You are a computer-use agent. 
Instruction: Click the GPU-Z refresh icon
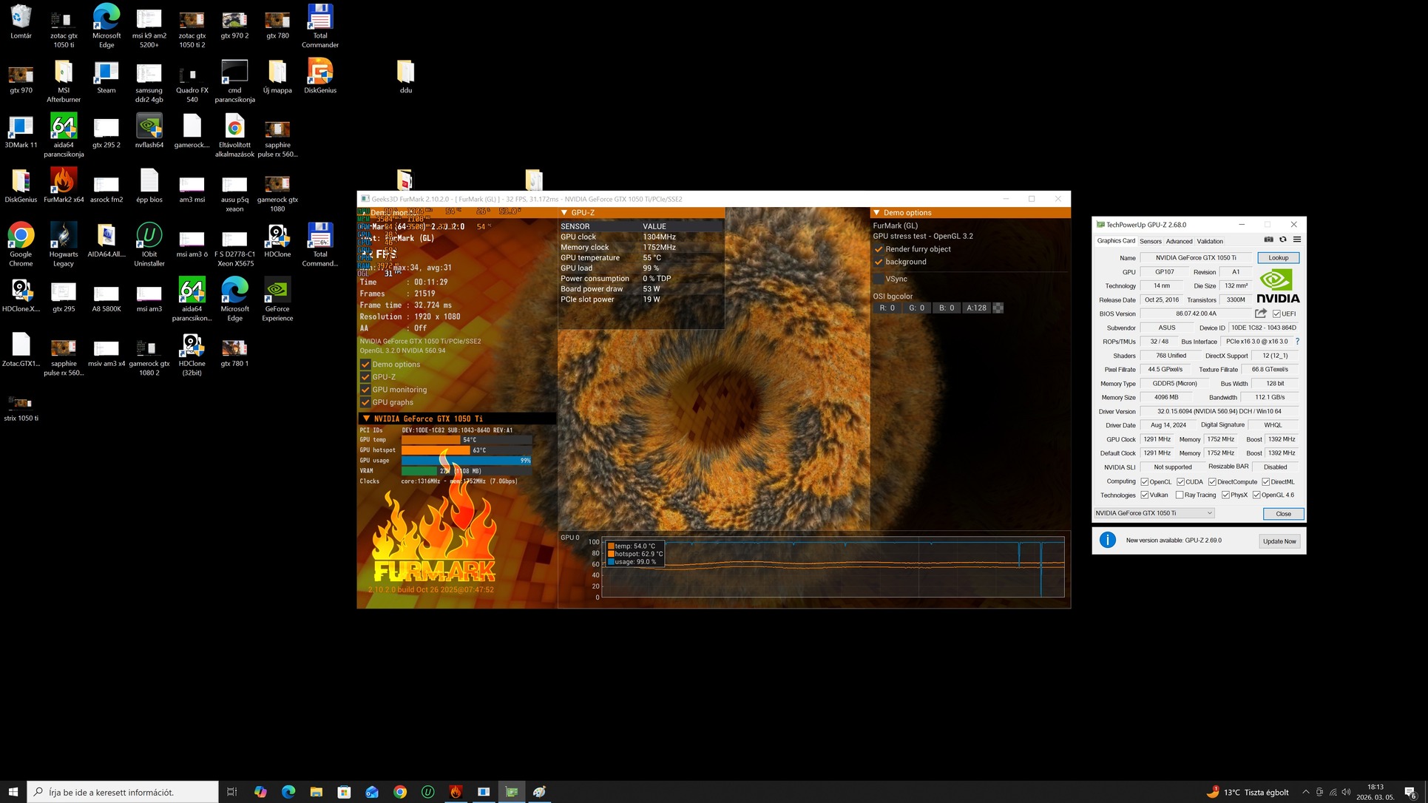coord(1283,240)
